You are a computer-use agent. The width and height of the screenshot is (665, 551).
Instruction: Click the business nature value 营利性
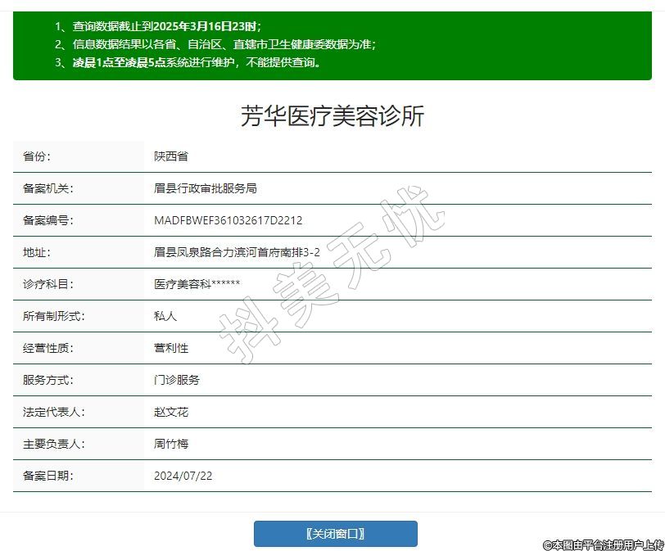[x=170, y=348]
